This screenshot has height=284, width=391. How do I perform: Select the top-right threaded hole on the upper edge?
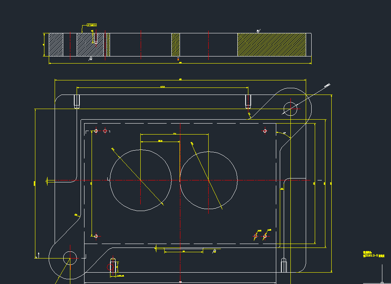[248, 101]
